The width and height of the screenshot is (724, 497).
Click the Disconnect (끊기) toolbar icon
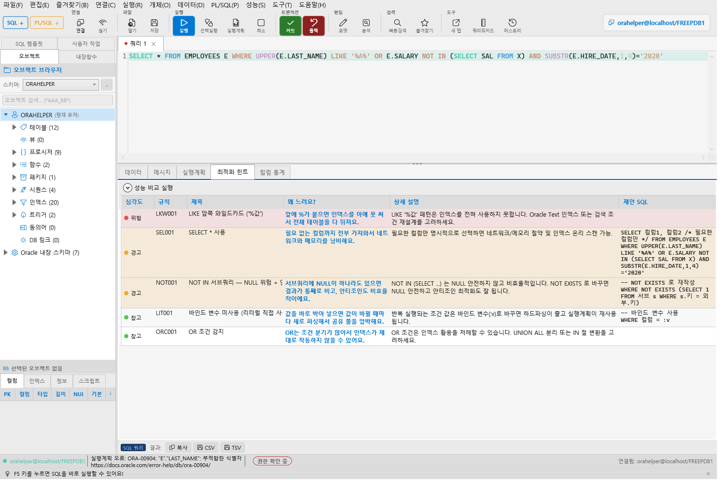tap(103, 25)
